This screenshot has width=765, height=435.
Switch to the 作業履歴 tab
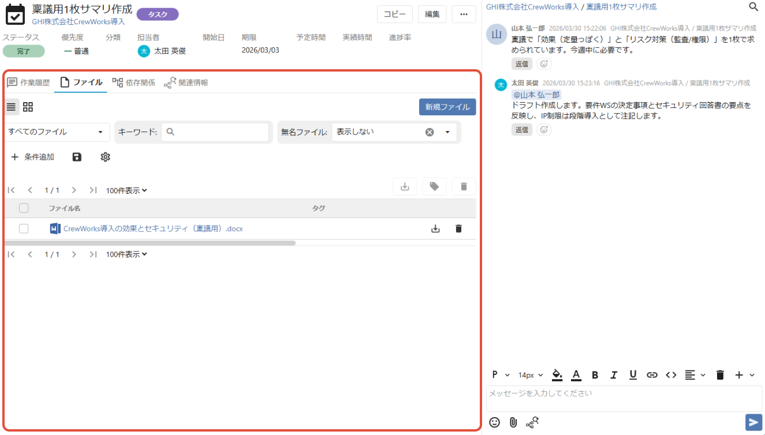click(28, 82)
